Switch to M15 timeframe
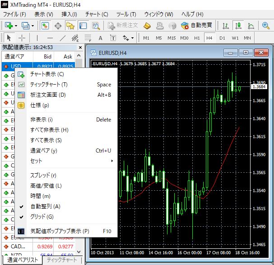The image size is (274, 265). (x=172, y=38)
